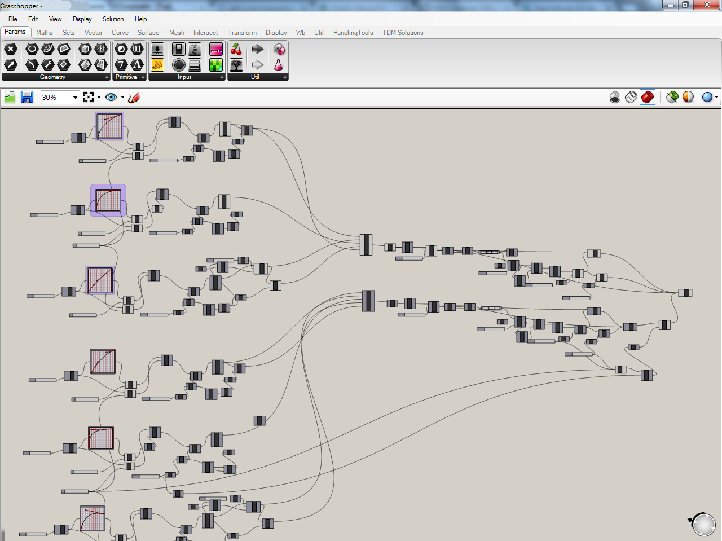Click the top Graph Mapper component
This screenshot has height=541, width=722.
pos(109,126)
